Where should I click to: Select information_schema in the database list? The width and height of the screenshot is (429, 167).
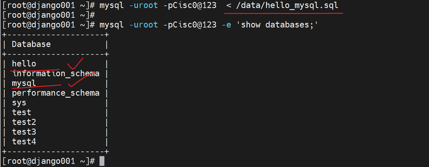[56, 74]
